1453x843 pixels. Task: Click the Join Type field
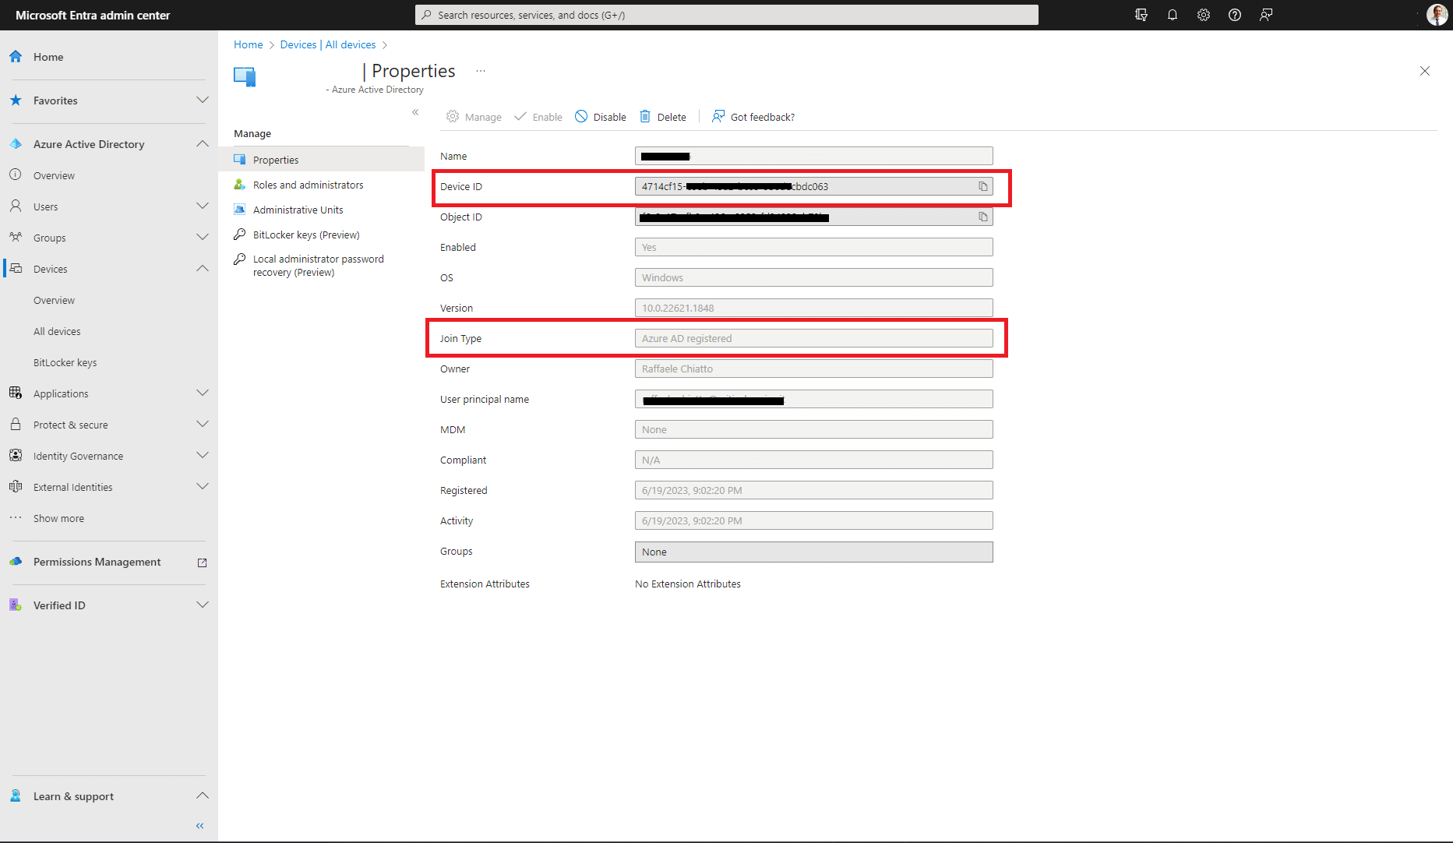(x=814, y=338)
